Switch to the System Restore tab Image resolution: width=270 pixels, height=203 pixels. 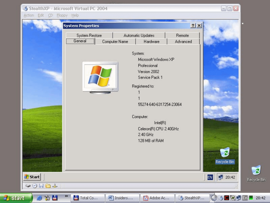point(89,35)
